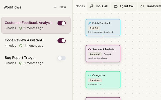The width and height of the screenshot is (161, 100).
Task: Click the wrench icon on Fetch Feedback node
Action: tap(89, 23)
